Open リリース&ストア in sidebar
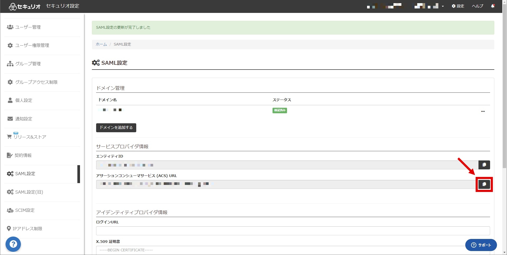The image size is (507, 255). 42,137
